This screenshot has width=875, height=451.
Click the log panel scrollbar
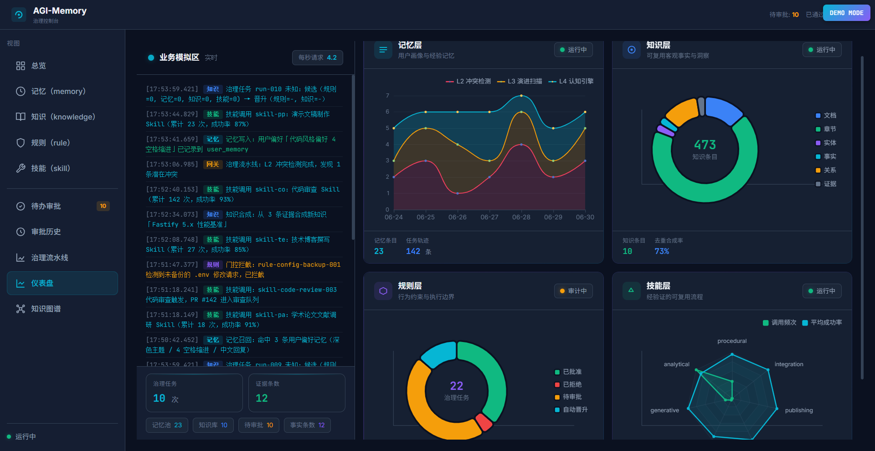coord(353,157)
